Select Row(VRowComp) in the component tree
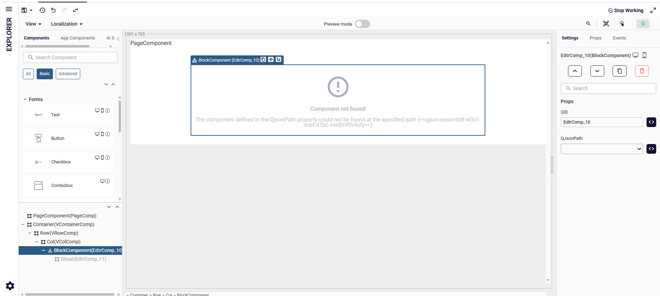Viewport: 660px width, 296px height. (x=59, y=233)
